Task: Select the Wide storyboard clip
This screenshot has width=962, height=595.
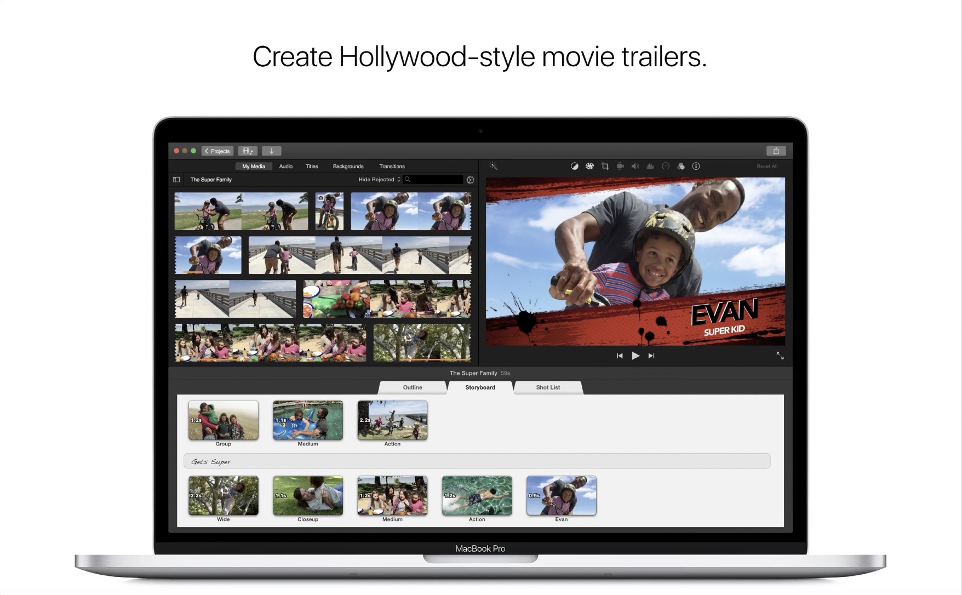Action: point(224,496)
